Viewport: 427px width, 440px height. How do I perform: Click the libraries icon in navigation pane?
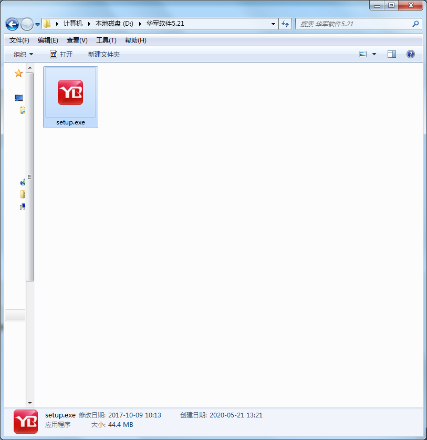[23, 110]
